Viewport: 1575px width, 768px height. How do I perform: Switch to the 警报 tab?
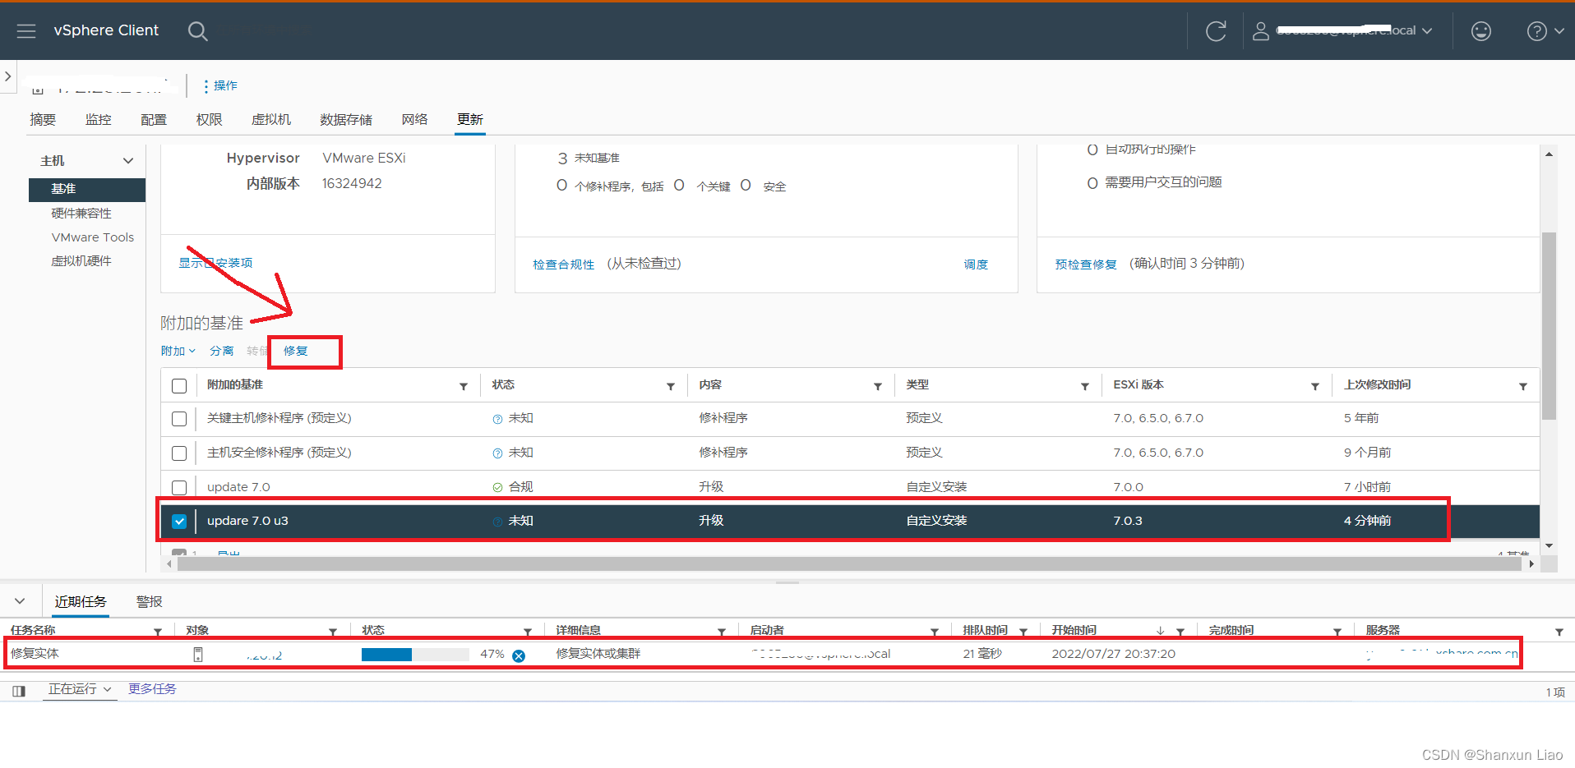[x=150, y=602]
